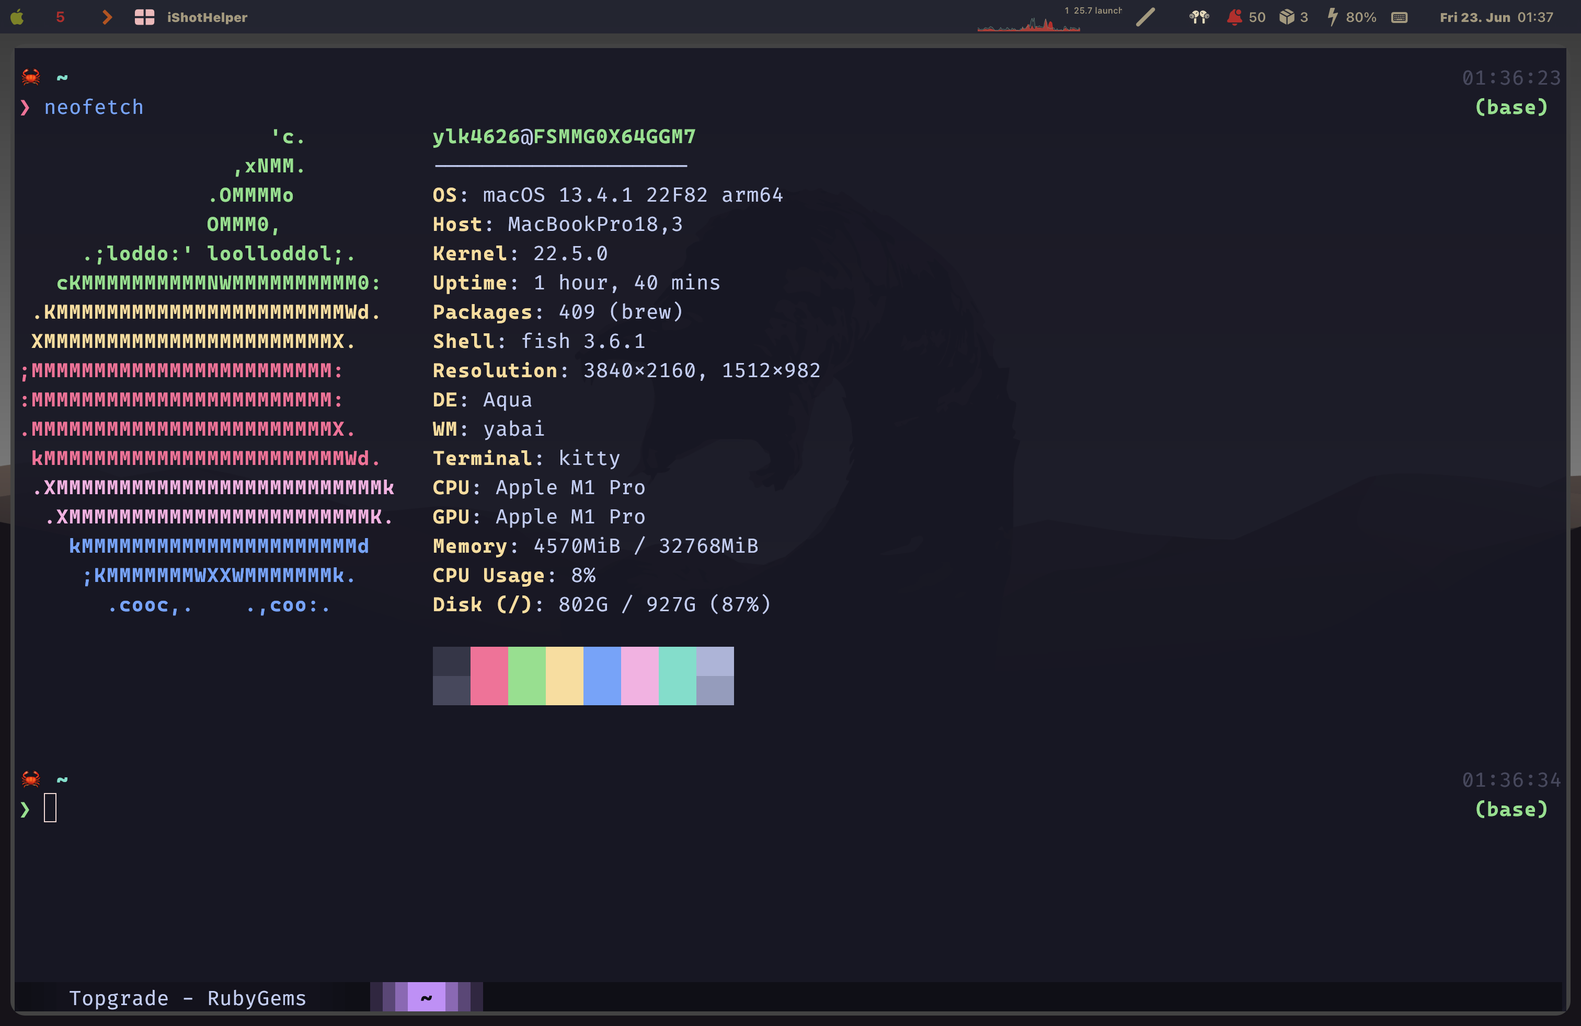Click the pink color swatch
This screenshot has height=1026, width=1581.
(x=489, y=675)
